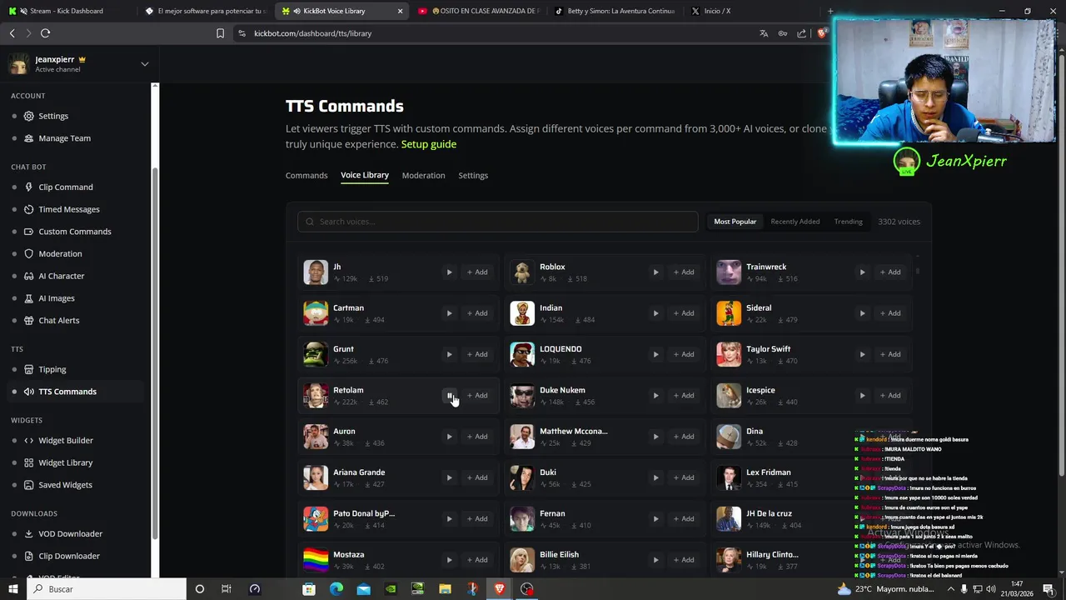The height and width of the screenshot is (600, 1066).
Task: Click the Search voices input field
Action: tap(498, 222)
